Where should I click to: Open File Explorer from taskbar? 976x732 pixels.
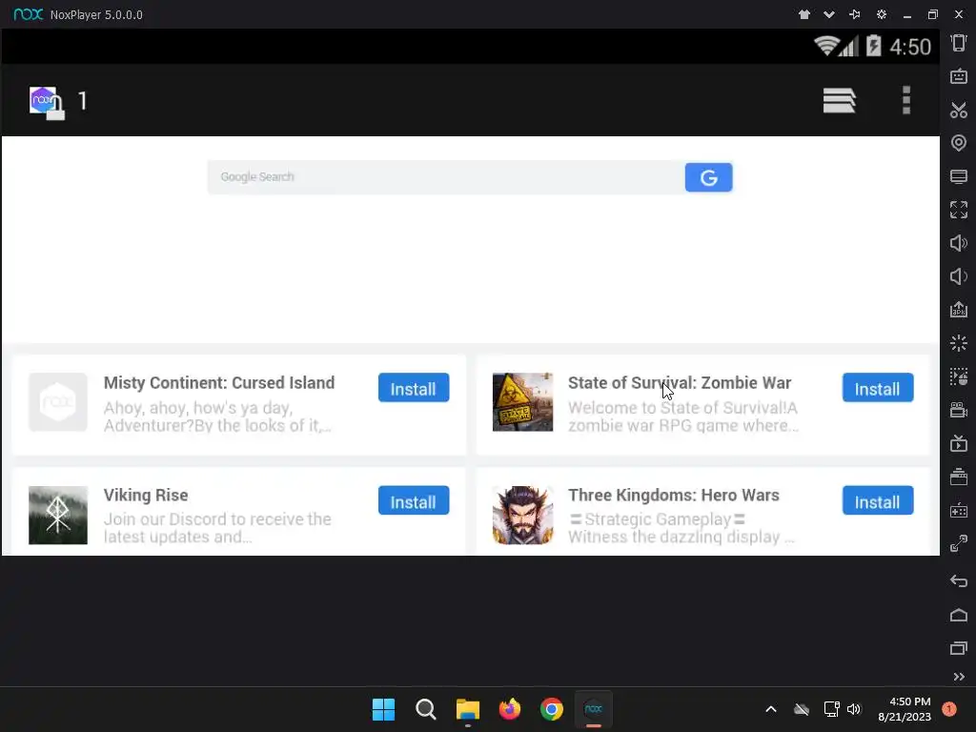[x=467, y=709]
